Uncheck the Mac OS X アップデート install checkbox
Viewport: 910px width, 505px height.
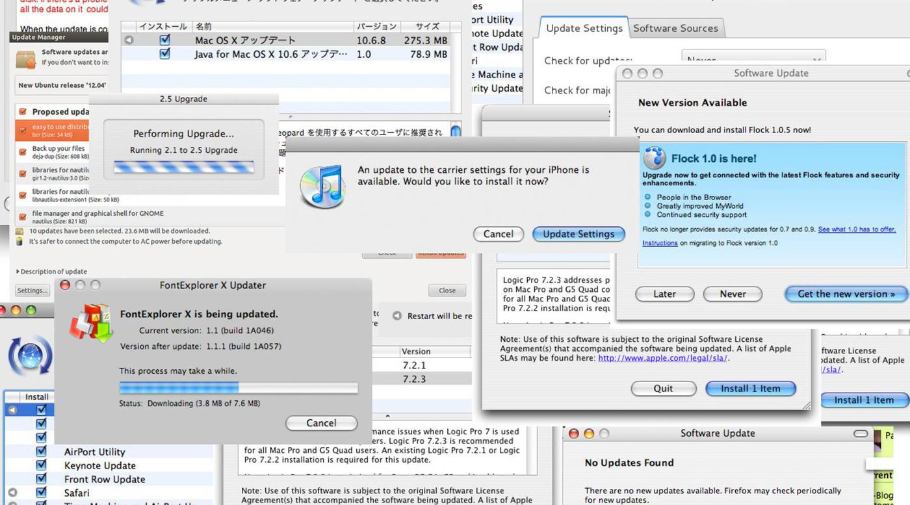pos(164,40)
